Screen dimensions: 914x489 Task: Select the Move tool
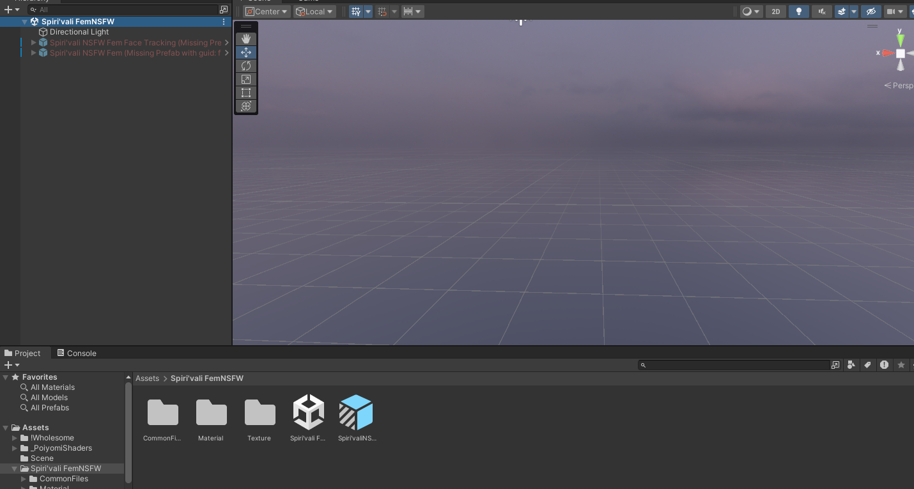tap(246, 52)
